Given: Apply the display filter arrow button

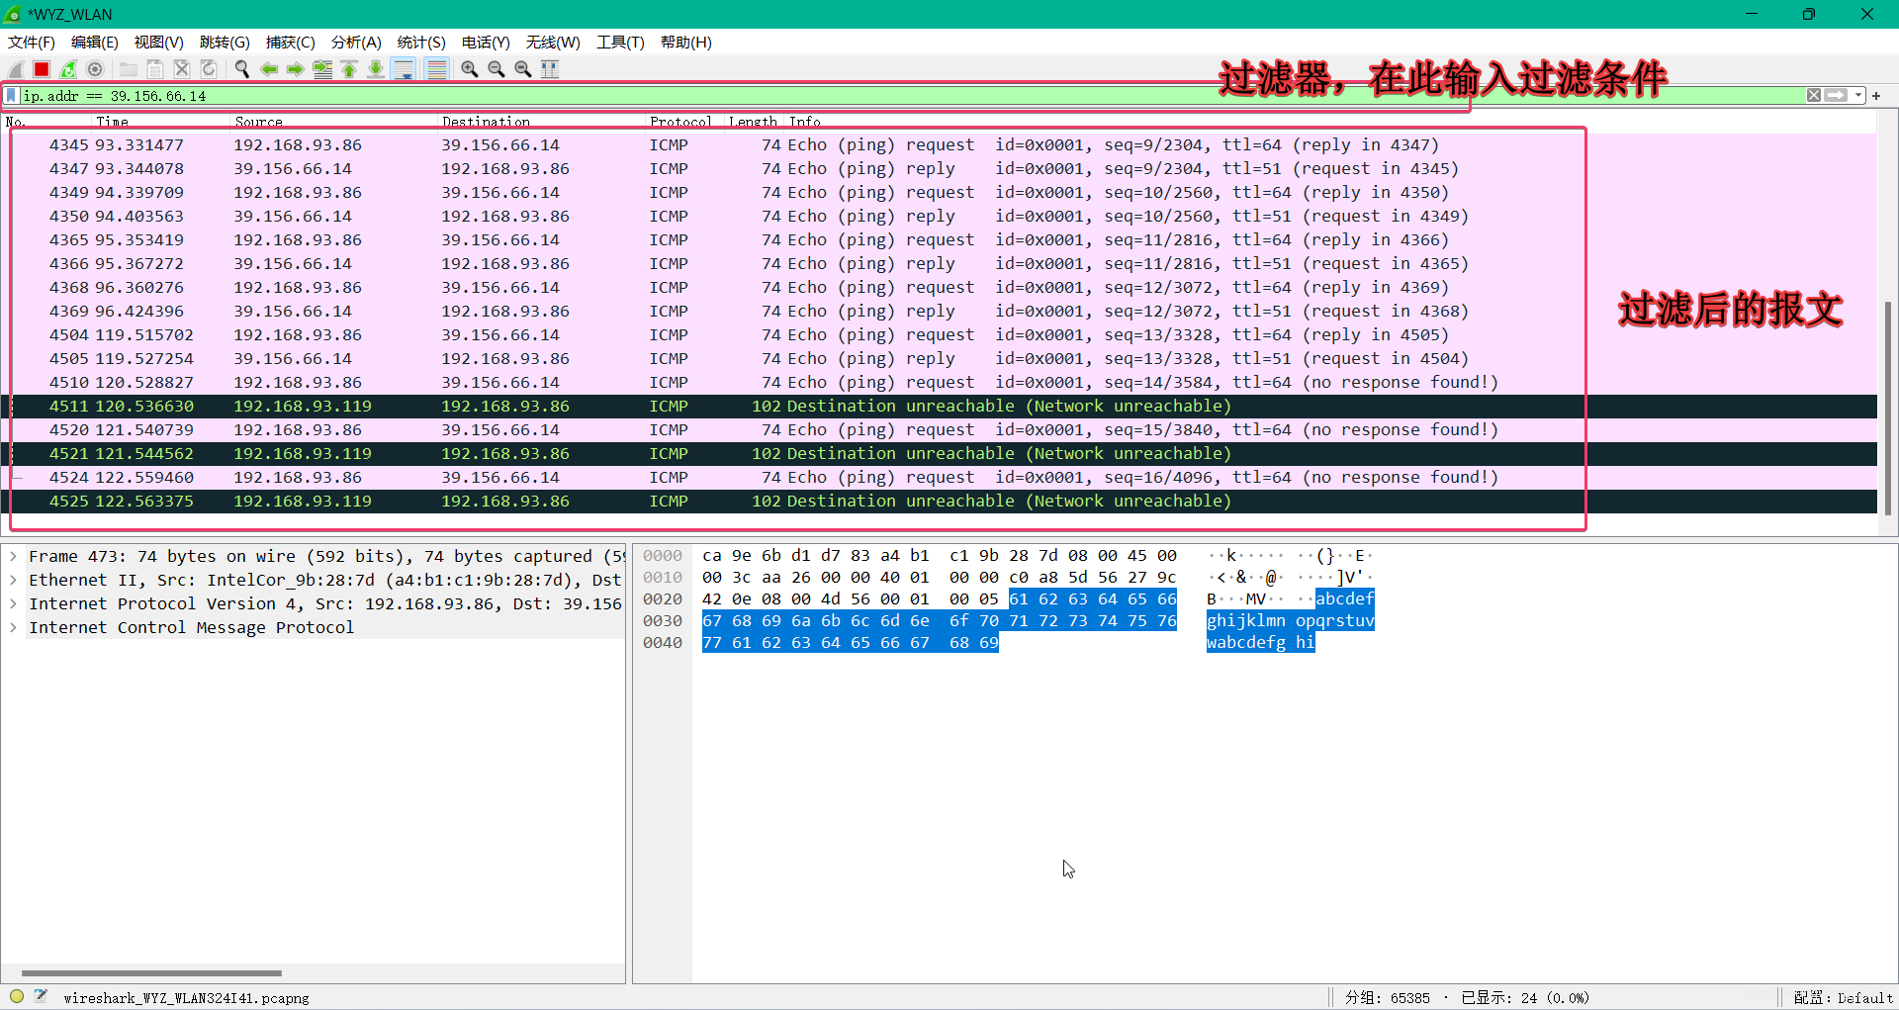Looking at the screenshot, I should click(x=1837, y=96).
